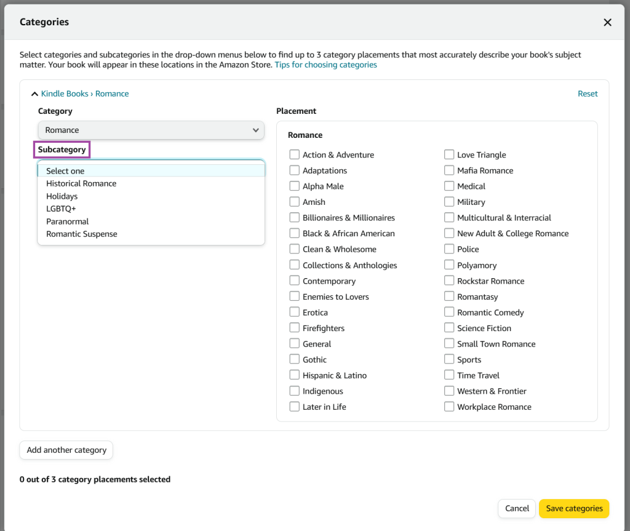The width and height of the screenshot is (630, 531).
Task: Save the selected categories
Action: coord(573,508)
